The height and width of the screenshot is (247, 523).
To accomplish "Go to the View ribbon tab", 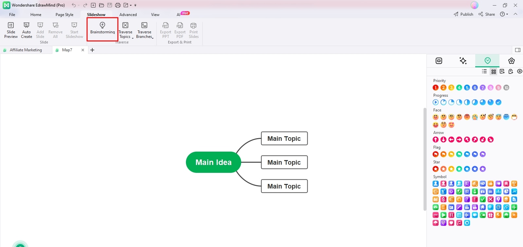I will [x=155, y=15].
